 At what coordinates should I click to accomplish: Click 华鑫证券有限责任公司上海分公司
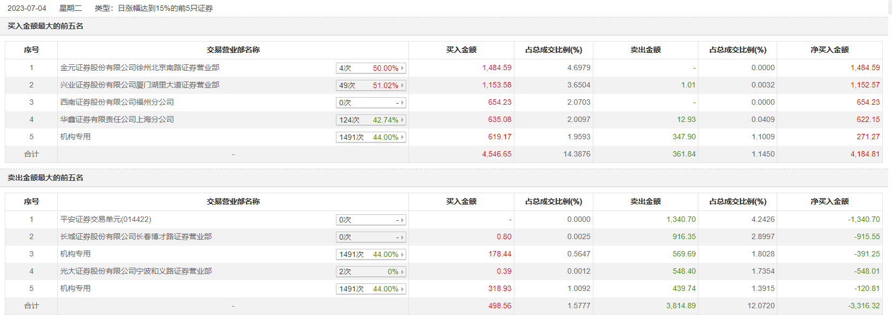point(117,119)
